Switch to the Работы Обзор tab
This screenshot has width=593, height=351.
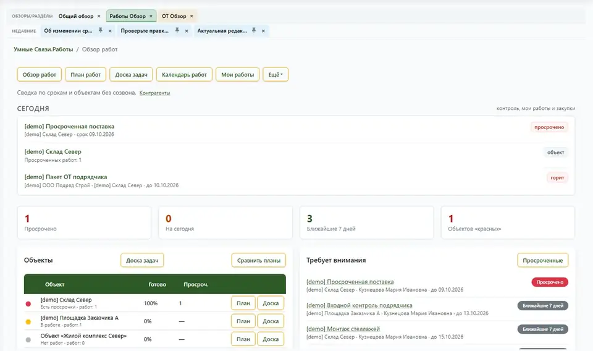[127, 16]
